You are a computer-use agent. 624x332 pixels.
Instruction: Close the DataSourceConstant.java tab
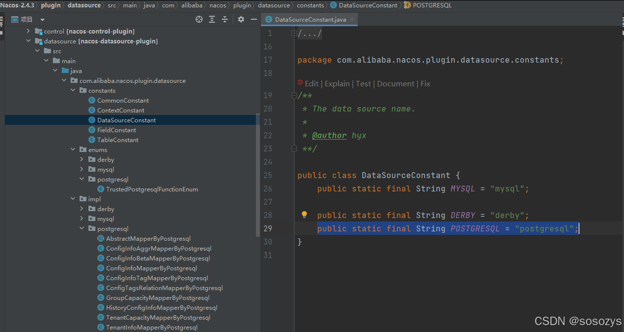[x=352, y=19]
